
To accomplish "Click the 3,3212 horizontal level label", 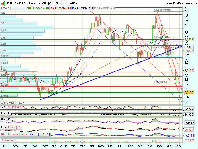I will (4, 56).
